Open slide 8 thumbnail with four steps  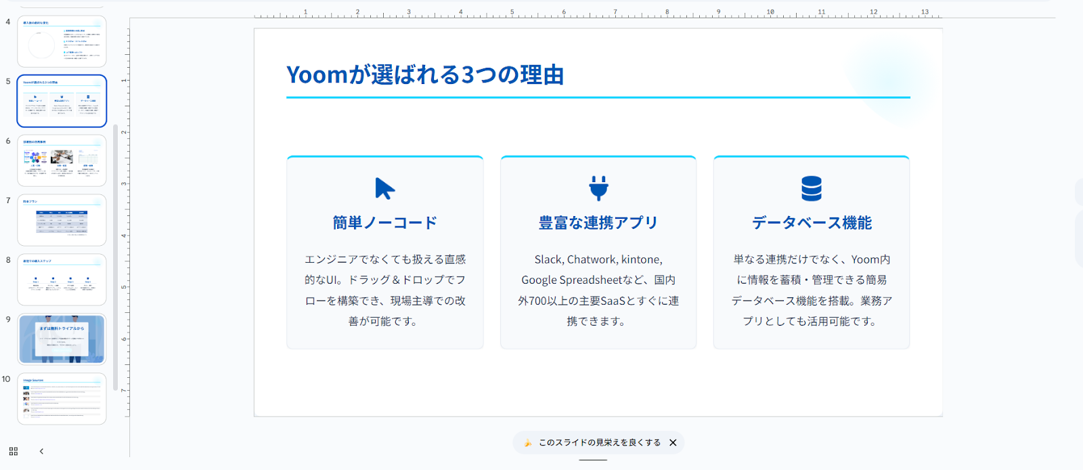[62, 280]
